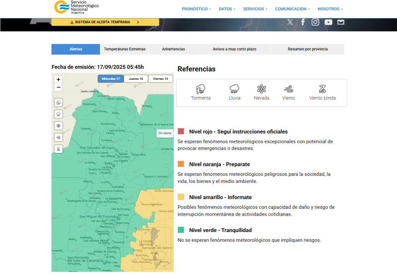Viewport: 397px width, 277px height.
Task: Click the email envelope contact icon
Action: pos(341,22)
